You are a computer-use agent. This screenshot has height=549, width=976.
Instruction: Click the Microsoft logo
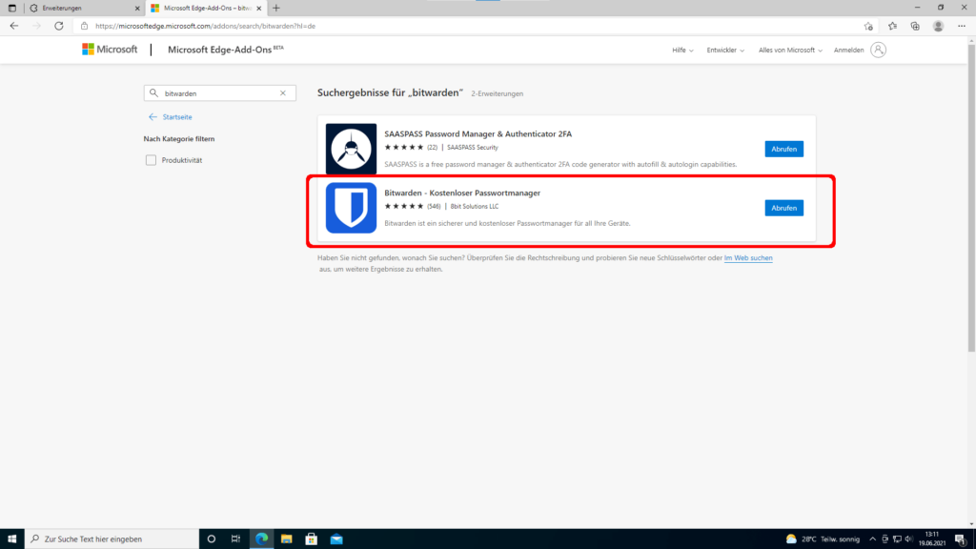pos(110,50)
